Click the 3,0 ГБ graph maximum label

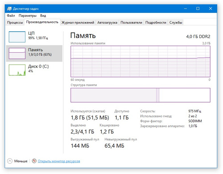point(206,43)
